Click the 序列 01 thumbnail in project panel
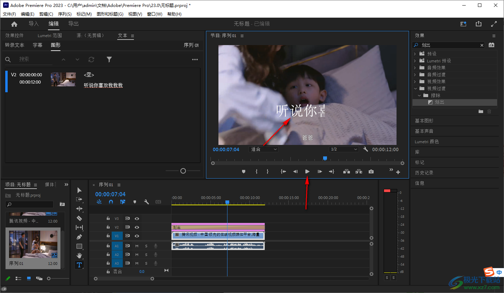The width and height of the screenshot is (504, 293). click(x=33, y=245)
